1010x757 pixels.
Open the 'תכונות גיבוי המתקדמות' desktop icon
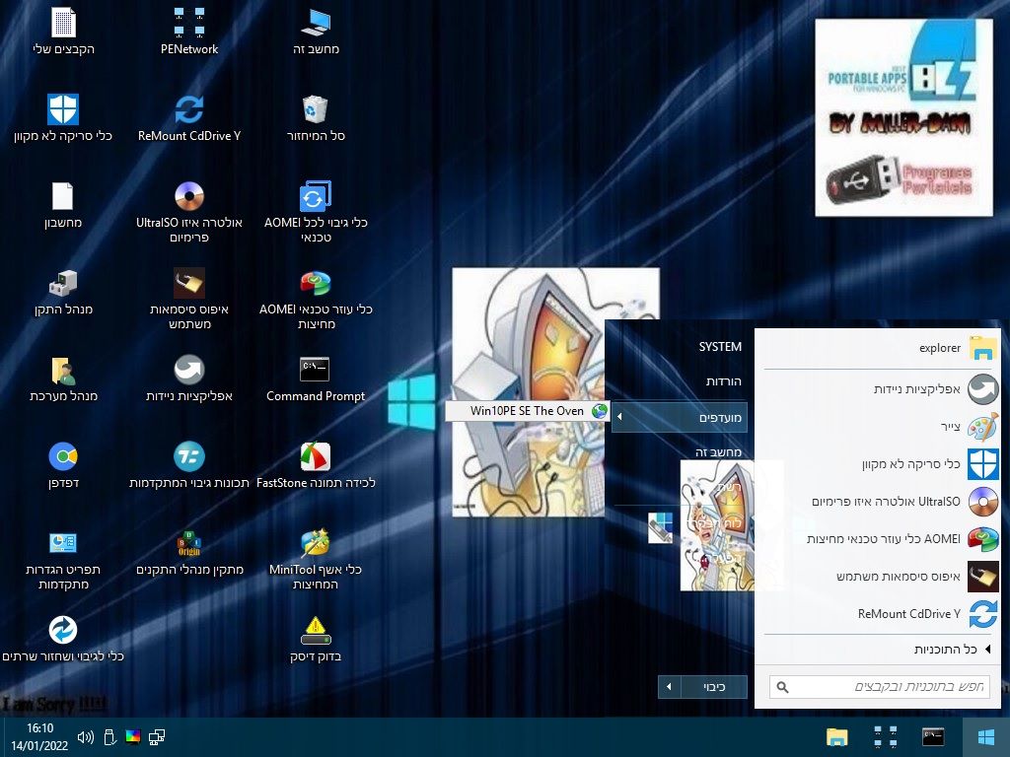point(189,466)
